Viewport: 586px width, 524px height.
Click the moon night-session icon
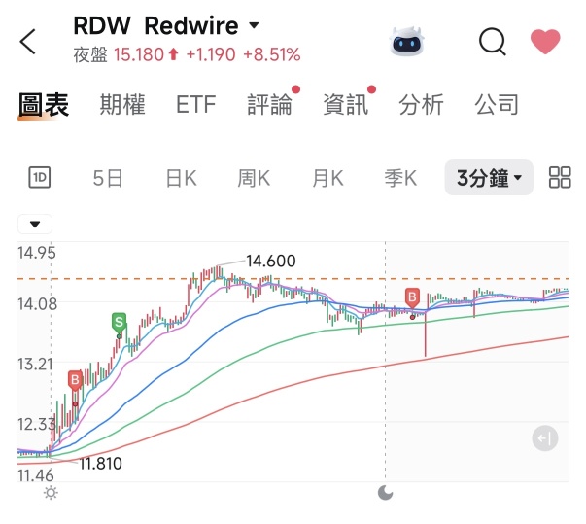coord(385,493)
